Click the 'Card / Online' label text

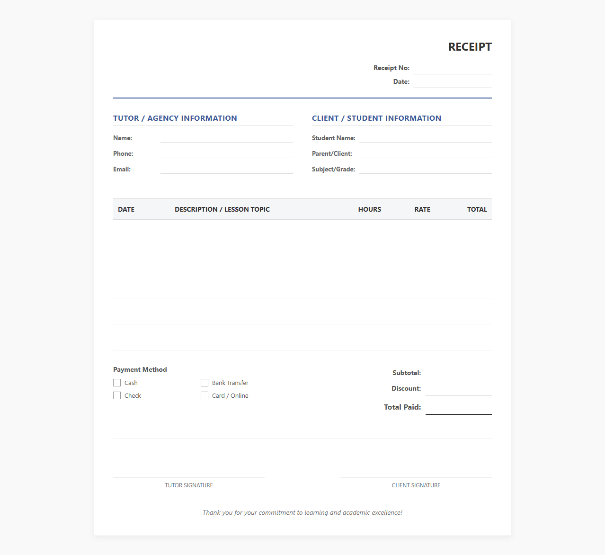[230, 395]
